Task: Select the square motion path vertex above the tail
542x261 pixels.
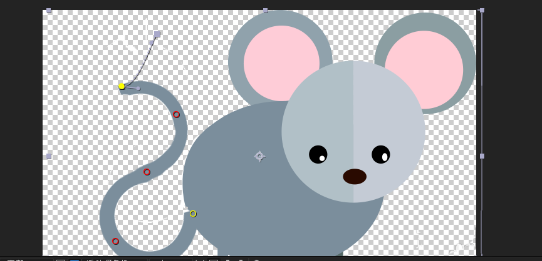Action: (x=157, y=34)
